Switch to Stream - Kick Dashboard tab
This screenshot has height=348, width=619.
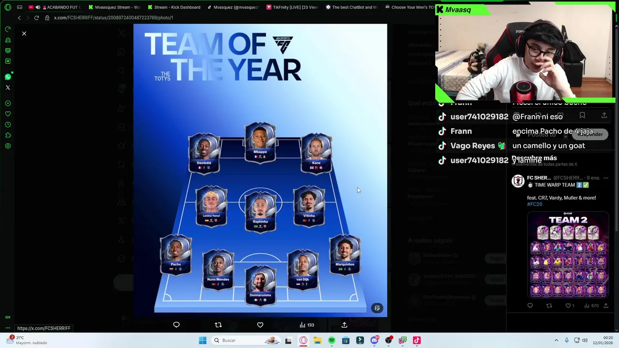[174, 7]
